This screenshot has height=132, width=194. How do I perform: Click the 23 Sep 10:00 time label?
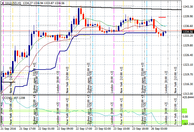click(x=122, y=129)
